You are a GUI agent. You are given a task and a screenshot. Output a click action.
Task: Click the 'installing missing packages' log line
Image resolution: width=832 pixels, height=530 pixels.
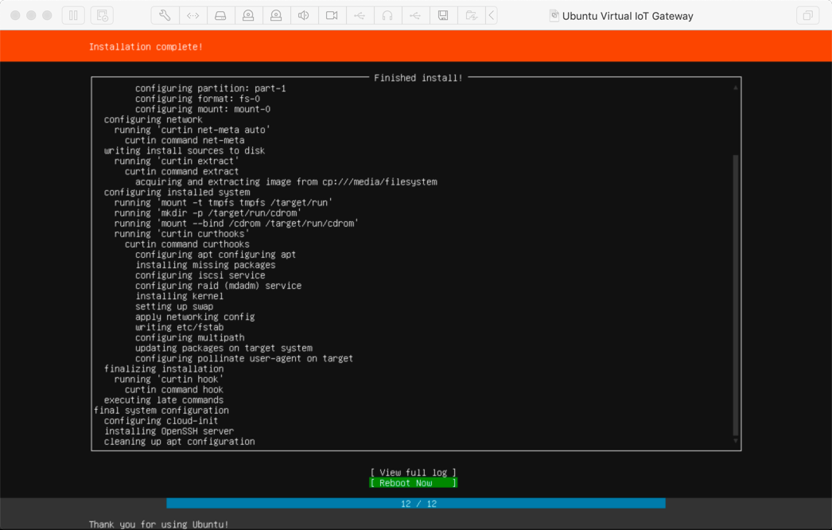pyautogui.click(x=205, y=265)
